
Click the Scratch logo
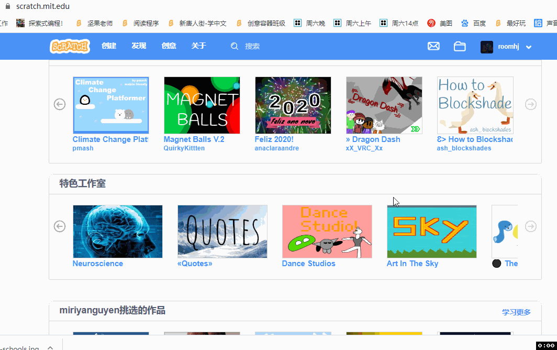click(70, 46)
